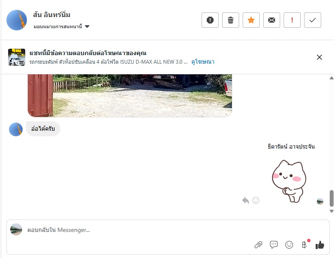The width and height of the screenshot is (334, 258).
Task: Open saved replies speech bubble icon
Action: 274,245
